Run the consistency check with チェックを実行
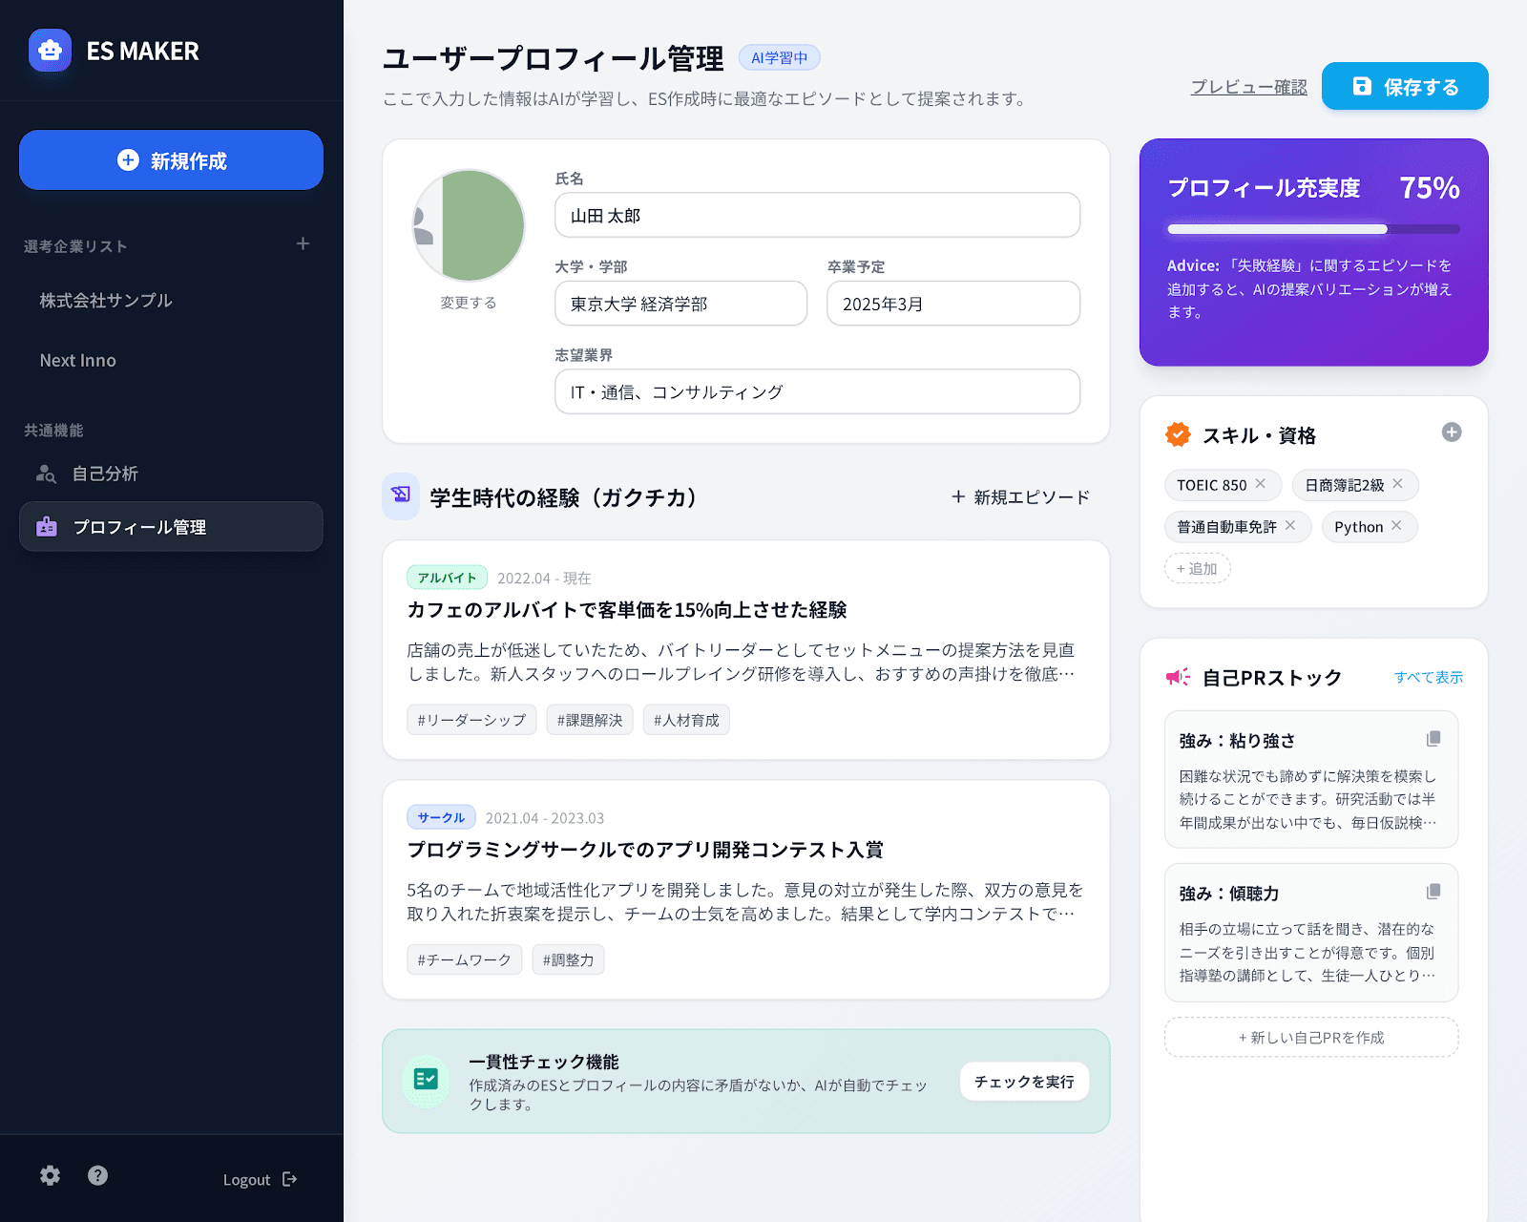The image size is (1527, 1222). (x=1023, y=1081)
